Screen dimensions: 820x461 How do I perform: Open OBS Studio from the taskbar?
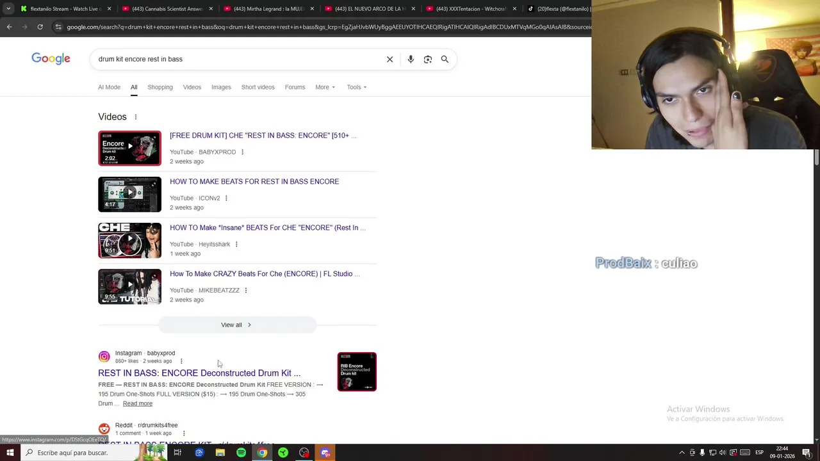304,453
